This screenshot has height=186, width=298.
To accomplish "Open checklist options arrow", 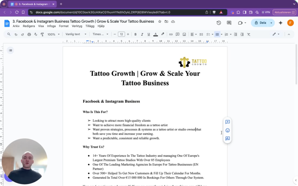I will tap(212, 34).
